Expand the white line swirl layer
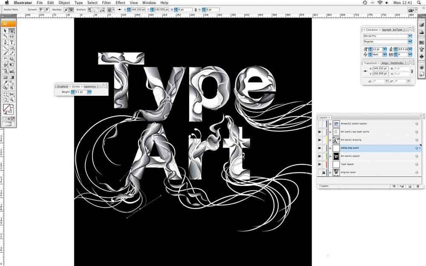 click(x=331, y=148)
